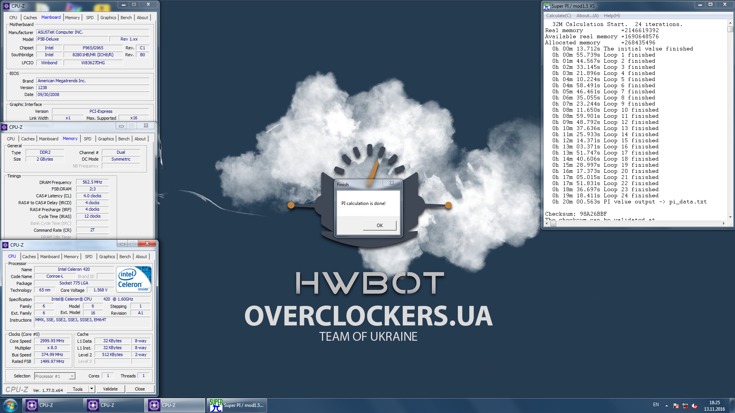Show hidden tray icons arrow
Viewport: 735px width, 413px height.
666,406
